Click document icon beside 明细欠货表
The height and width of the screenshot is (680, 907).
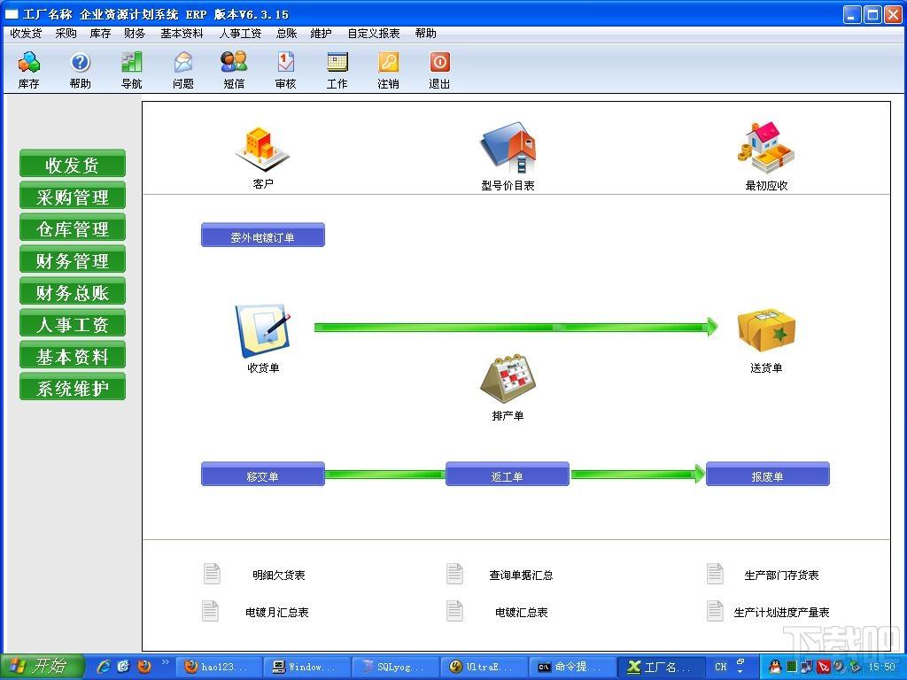(x=212, y=574)
